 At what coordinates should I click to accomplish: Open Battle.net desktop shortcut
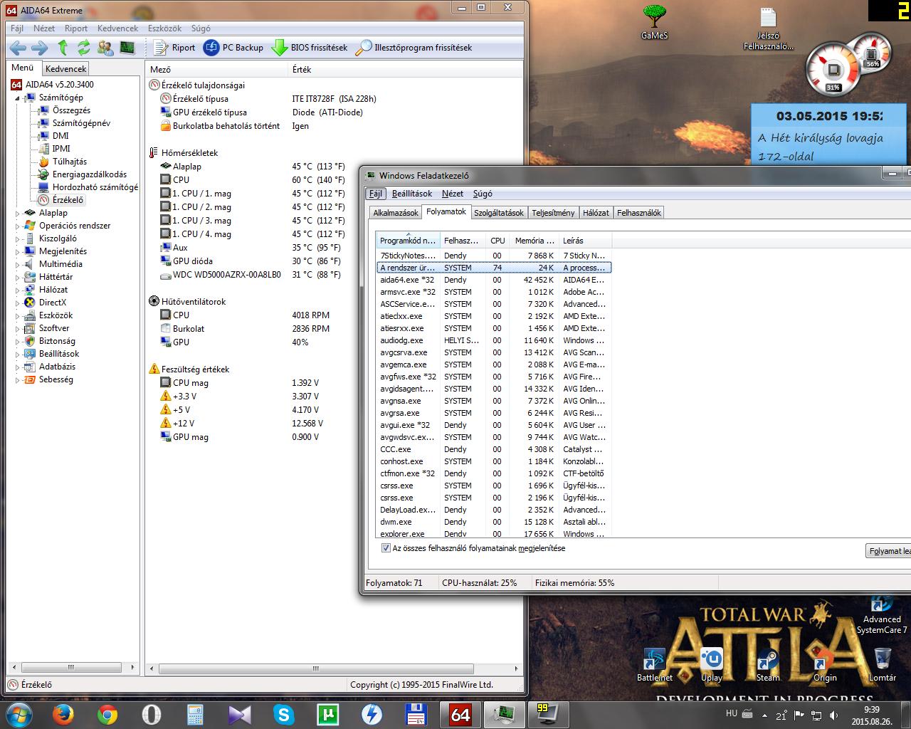point(654,665)
